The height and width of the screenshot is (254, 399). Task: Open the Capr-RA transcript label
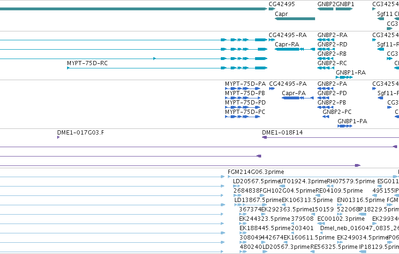[287, 45]
